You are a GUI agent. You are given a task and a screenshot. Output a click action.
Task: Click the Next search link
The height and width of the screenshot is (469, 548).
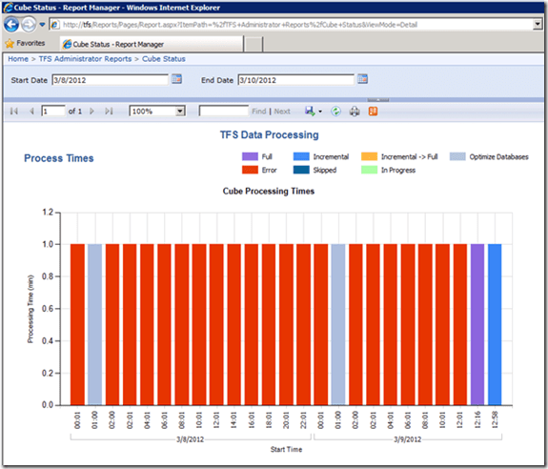coord(282,112)
